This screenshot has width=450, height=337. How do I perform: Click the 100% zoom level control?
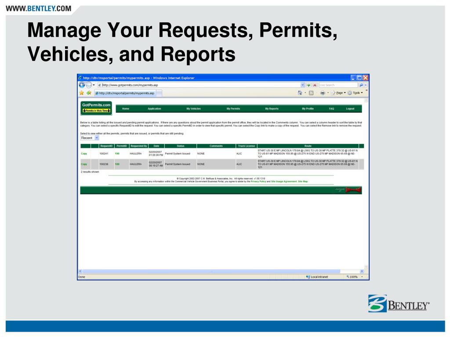[352, 277]
